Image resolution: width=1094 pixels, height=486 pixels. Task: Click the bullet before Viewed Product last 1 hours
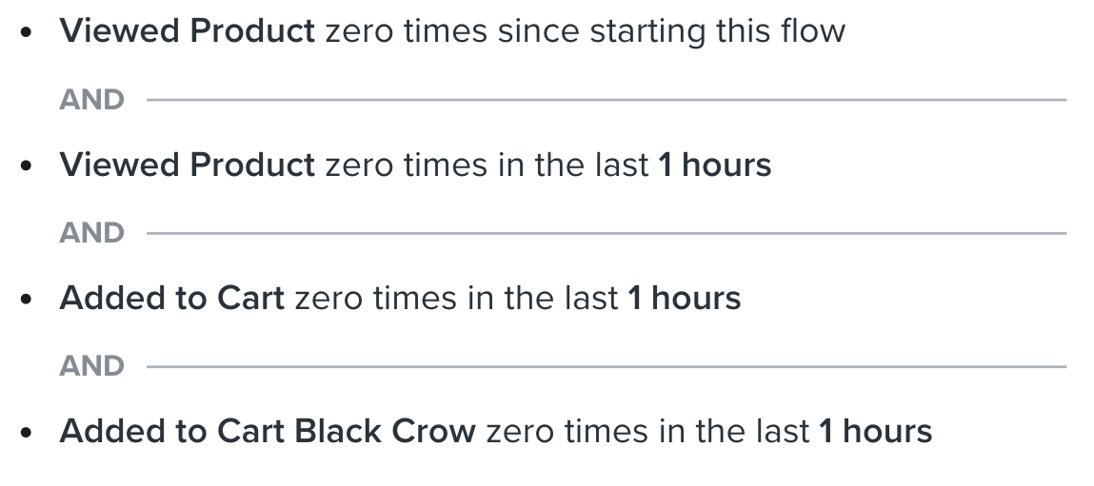tap(27, 165)
